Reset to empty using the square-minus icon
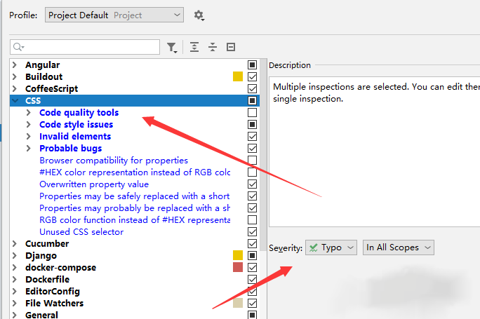 pyautogui.click(x=230, y=47)
